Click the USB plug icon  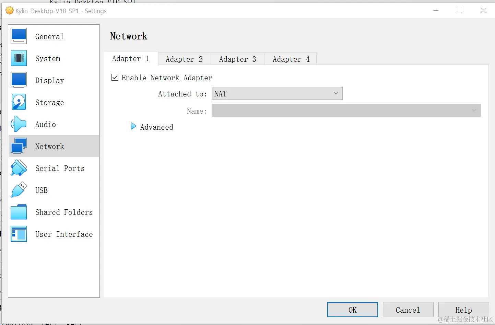19,190
